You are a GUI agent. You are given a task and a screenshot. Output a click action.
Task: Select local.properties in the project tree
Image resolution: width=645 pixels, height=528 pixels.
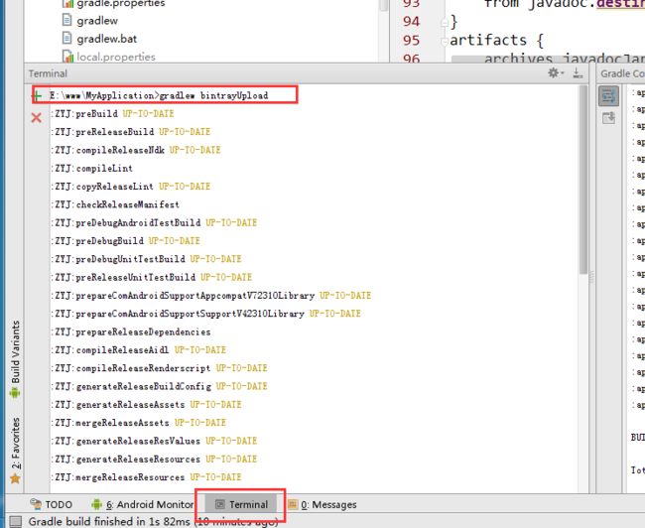tap(108, 57)
